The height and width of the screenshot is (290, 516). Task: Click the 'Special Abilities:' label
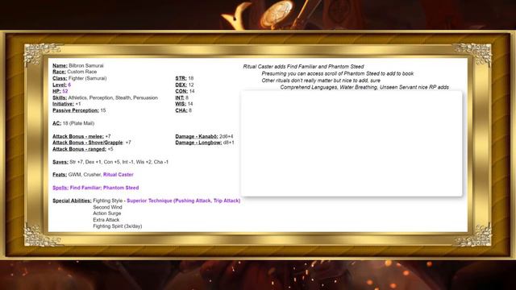coord(72,201)
